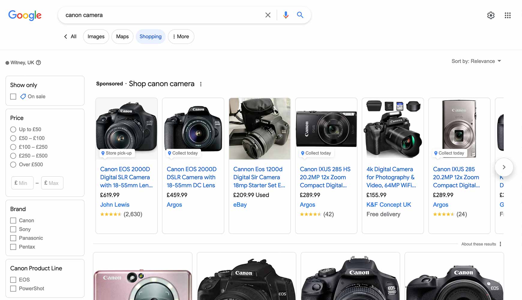Click the Witney, UK location text
522x300 pixels.
coord(22,63)
